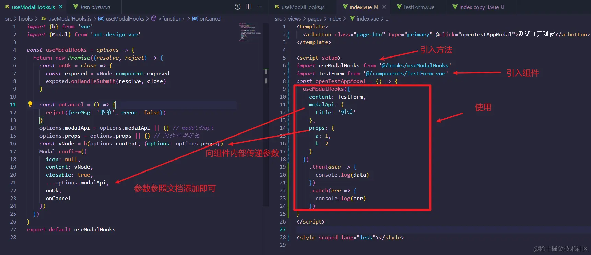
Task: Open index copy 3.vue tab
Action: [x=479, y=7]
